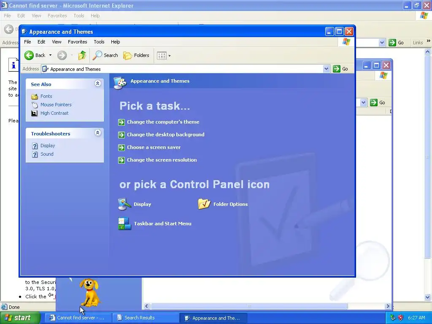
Task: Click the green Back arrow button
Action: pyautogui.click(x=29, y=55)
